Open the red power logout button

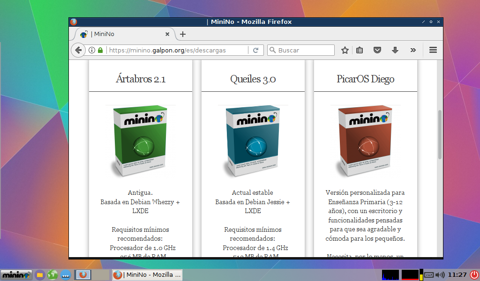(x=474, y=275)
